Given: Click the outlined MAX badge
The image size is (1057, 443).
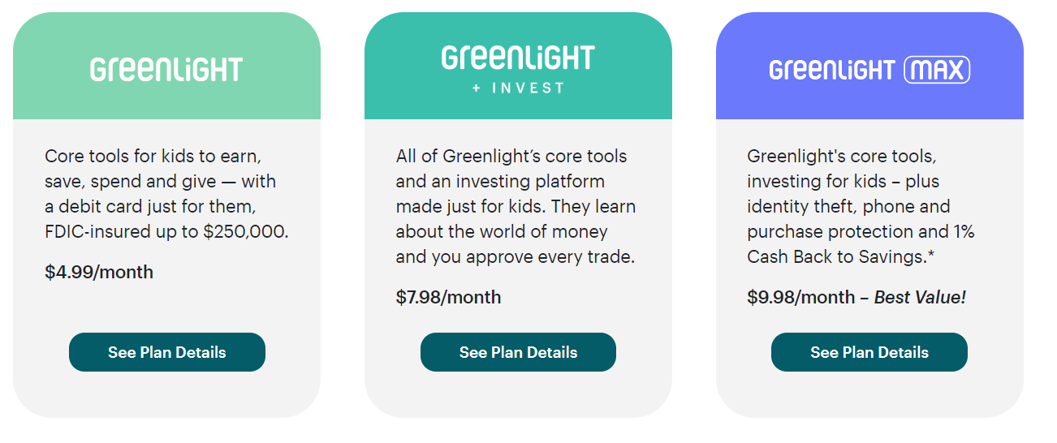Looking at the screenshot, I should (937, 71).
